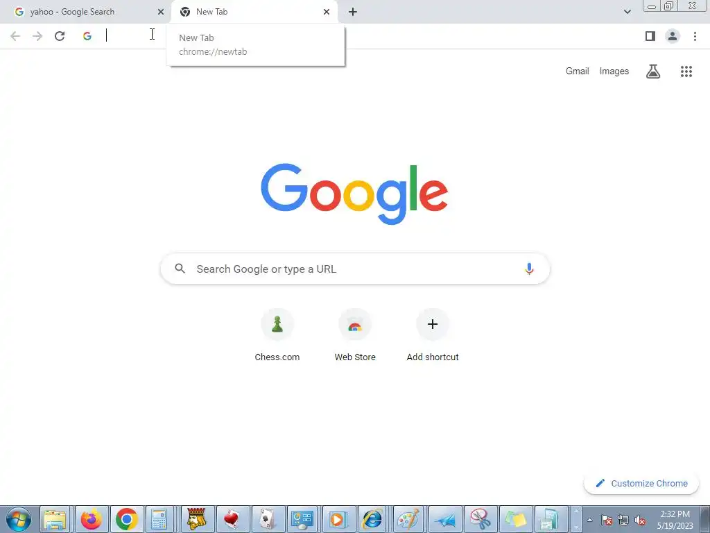The image size is (710, 533).
Task: Open the Chrome profile avatar menu
Action: 673,36
